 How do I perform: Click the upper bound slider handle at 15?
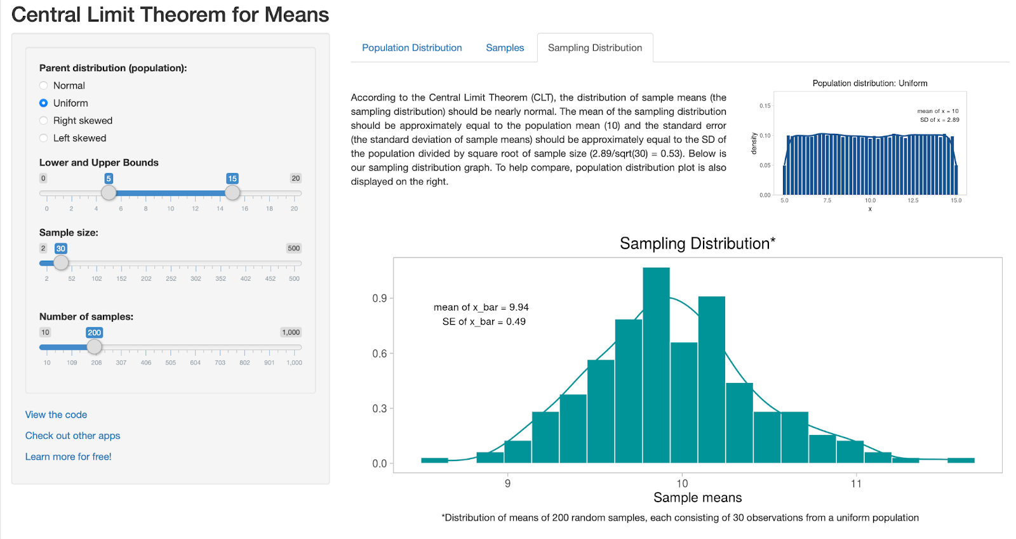[232, 193]
